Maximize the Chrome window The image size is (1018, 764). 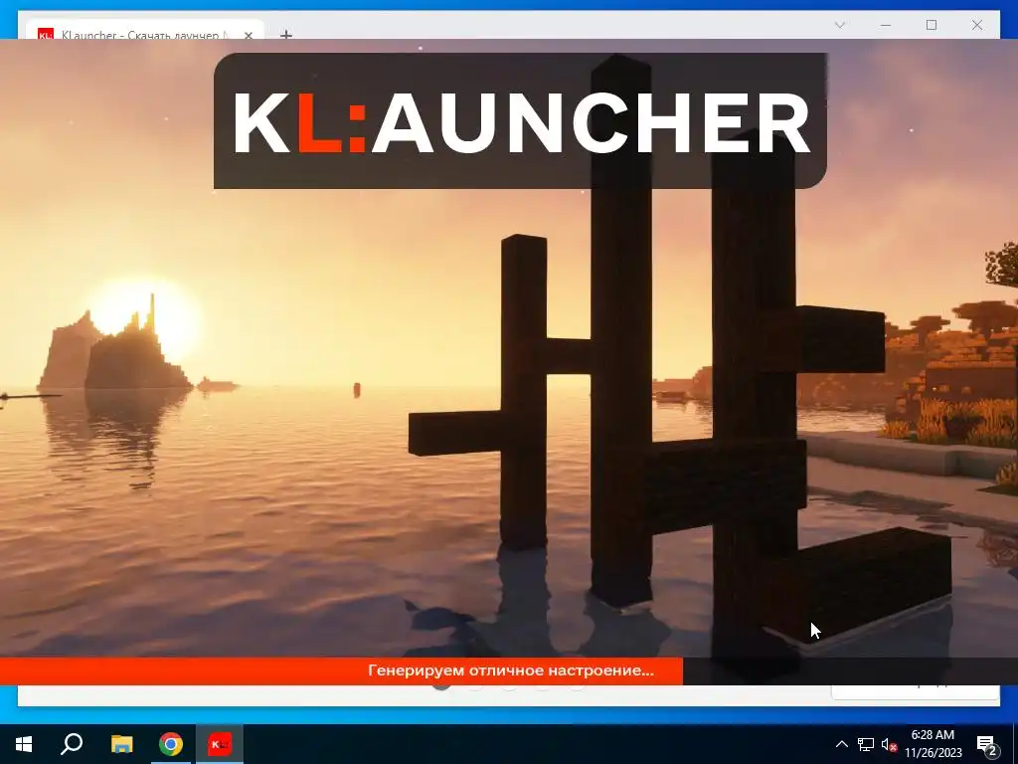click(x=931, y=25)
